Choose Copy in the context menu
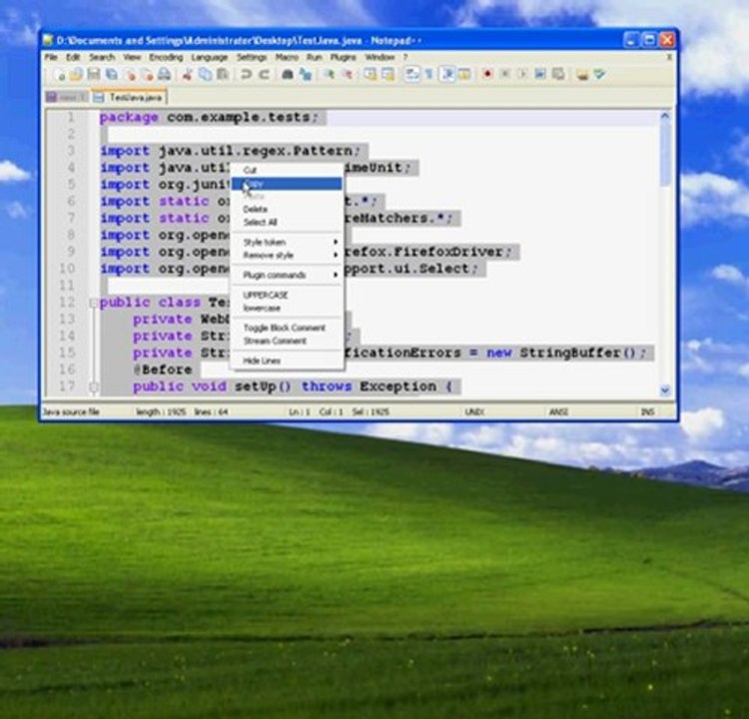749x719 pixels. (287, 184)
